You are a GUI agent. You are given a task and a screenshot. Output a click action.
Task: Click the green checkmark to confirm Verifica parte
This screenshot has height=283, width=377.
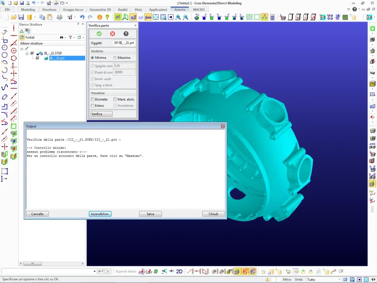(99, 34)
